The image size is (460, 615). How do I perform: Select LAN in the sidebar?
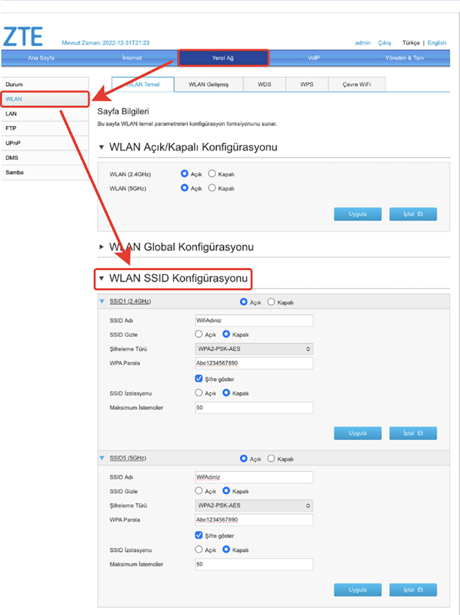11,114
